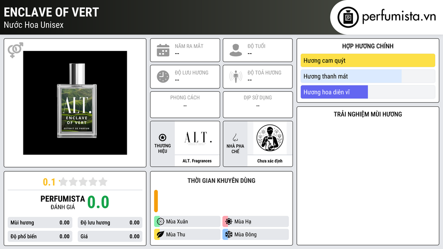Click the Độ tuổi label
443x249 pixels.
(x=256, y=46)
